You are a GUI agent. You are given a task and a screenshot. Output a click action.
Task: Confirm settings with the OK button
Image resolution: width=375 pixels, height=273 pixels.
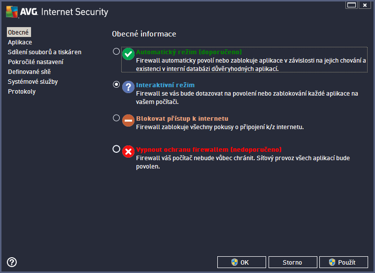pyautogui.click(x=241, y=262)
